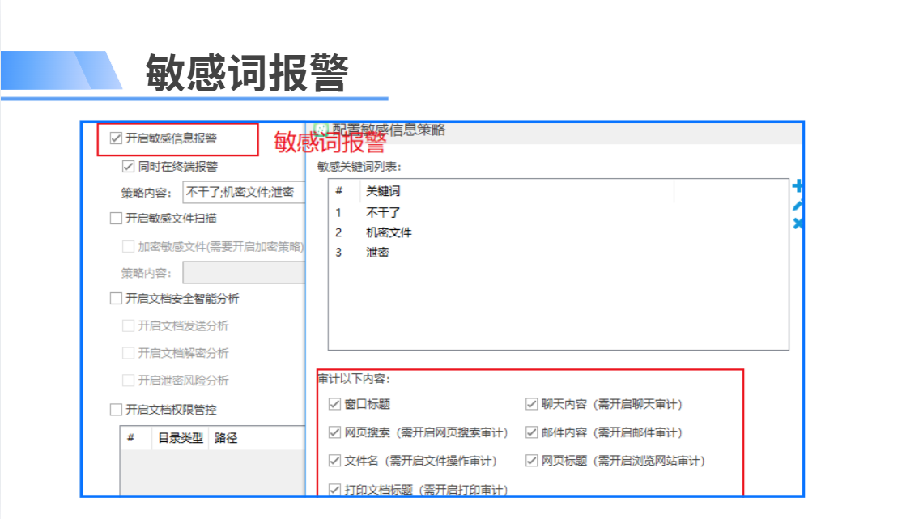Click the blue X delete-keyword icon
This screenshot has width=923, height=519.
798,223
